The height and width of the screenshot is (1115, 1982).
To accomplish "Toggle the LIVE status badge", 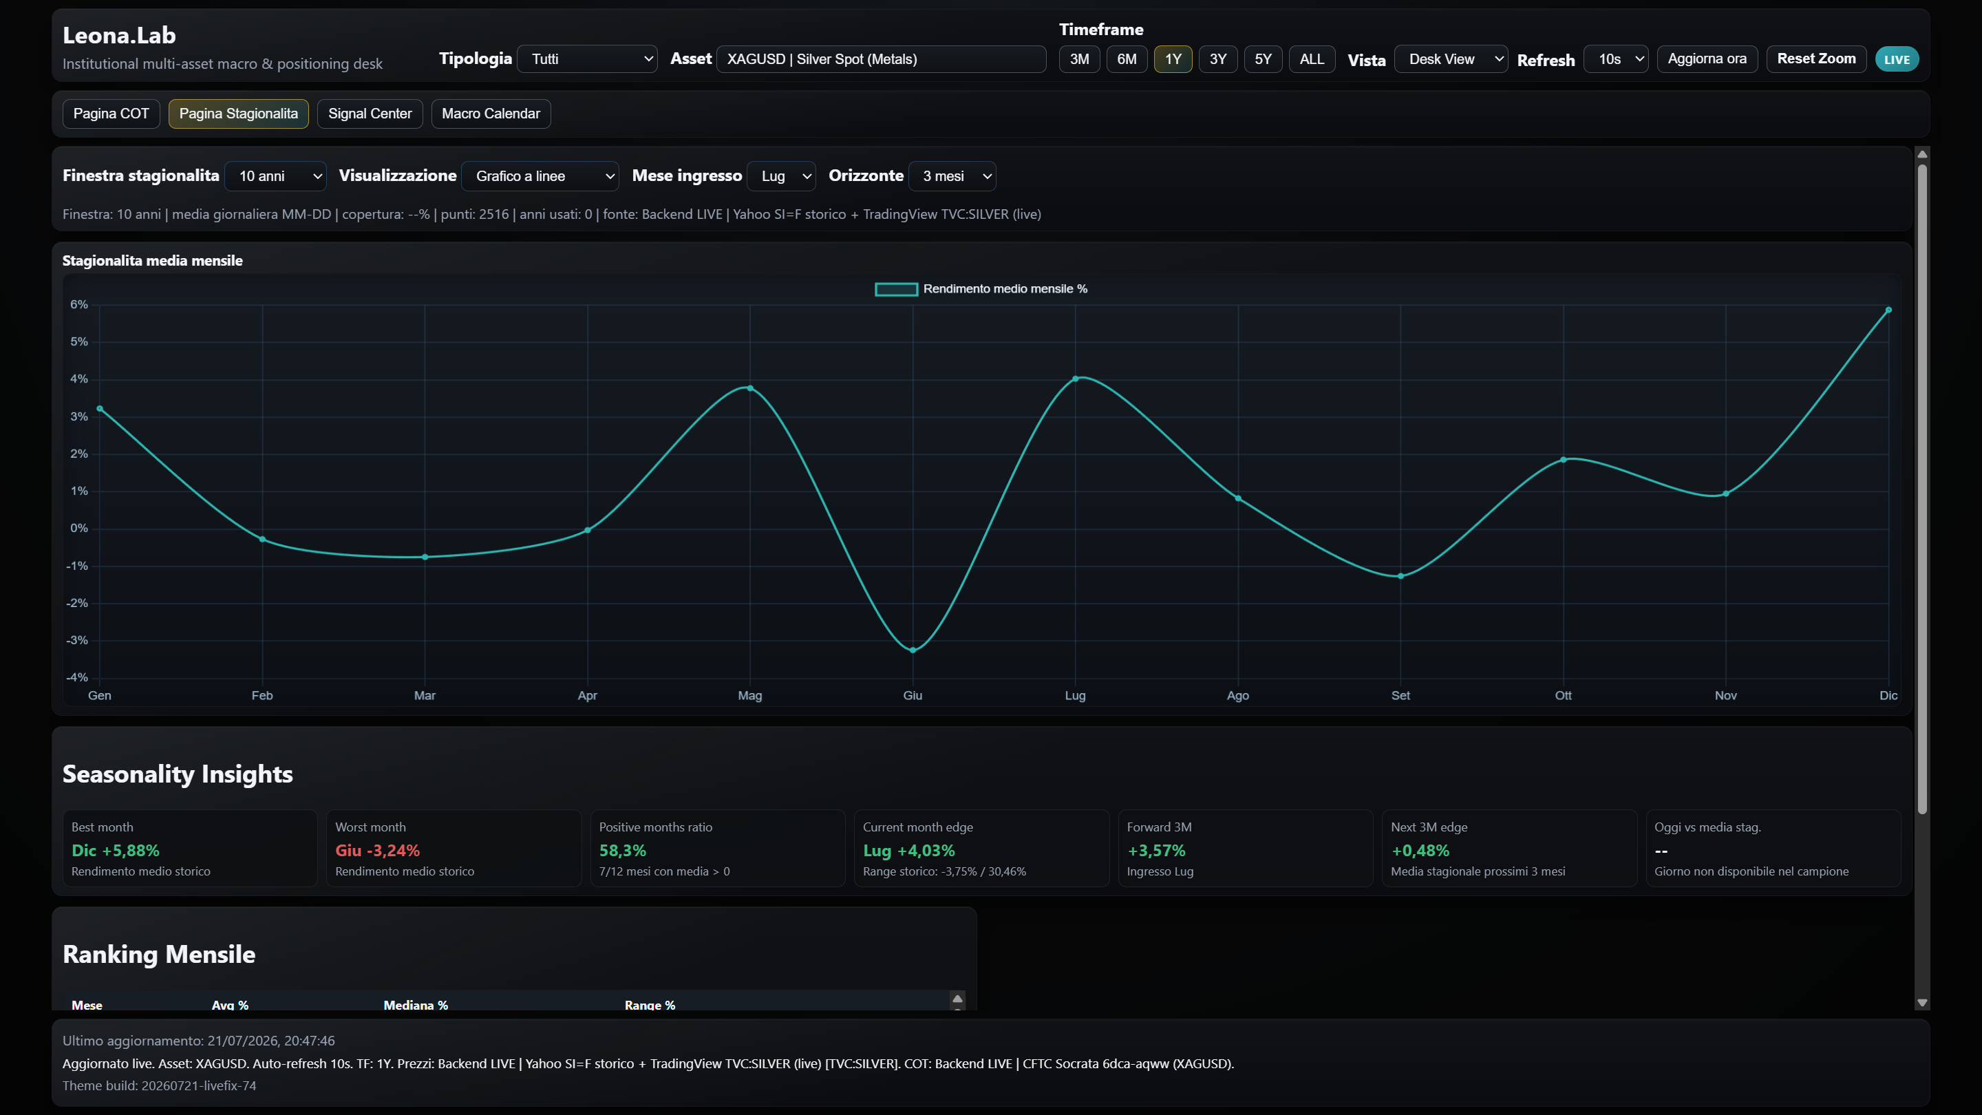I will pyautogui.click(x=1897, y=59).
